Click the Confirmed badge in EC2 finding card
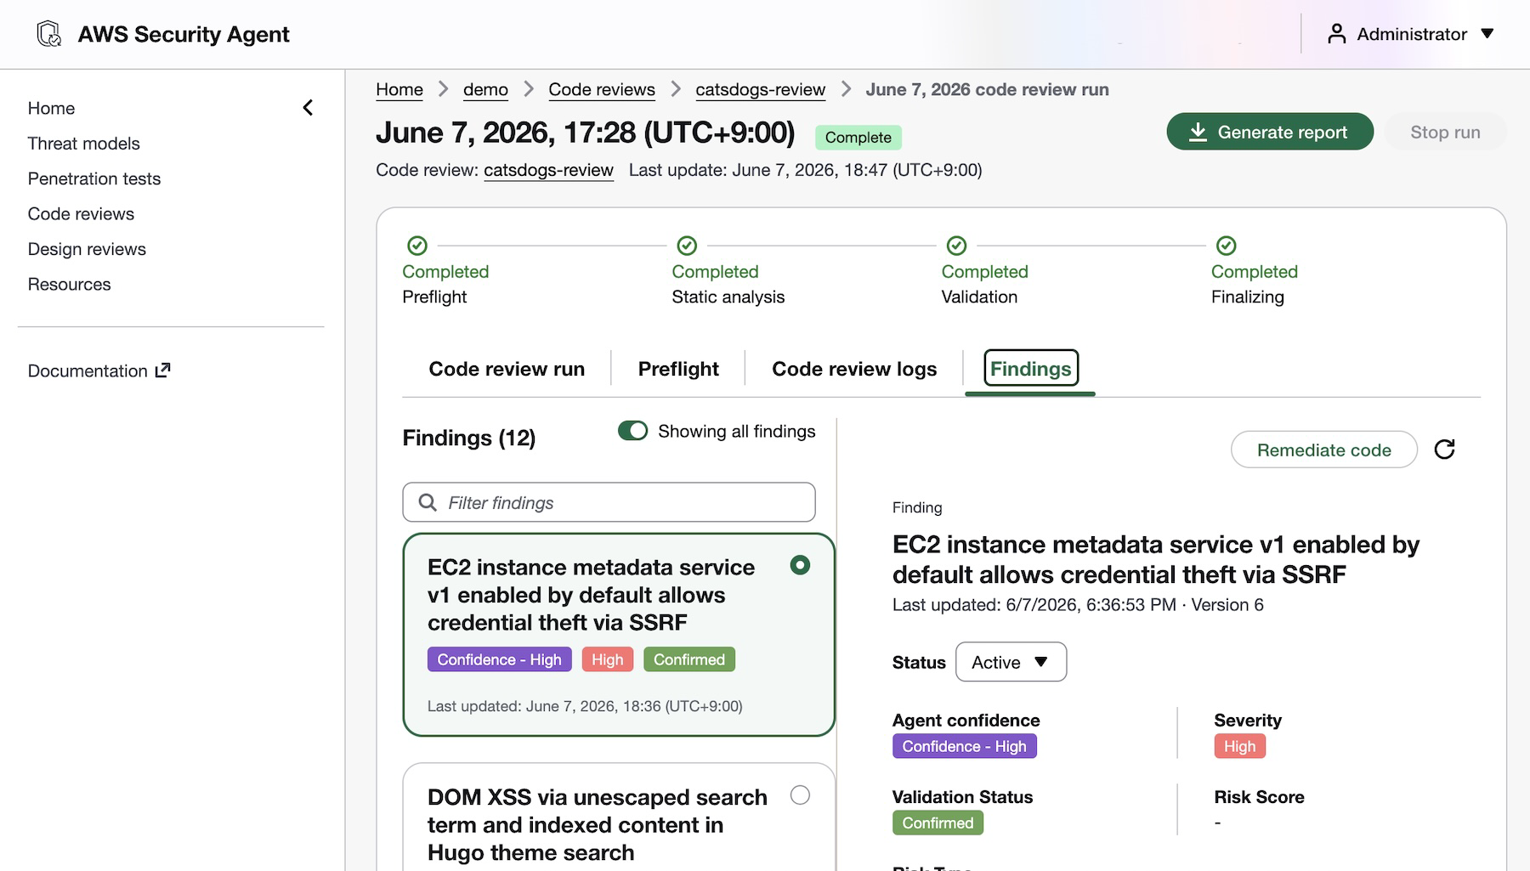1530x871 pixels. [688, 659]
